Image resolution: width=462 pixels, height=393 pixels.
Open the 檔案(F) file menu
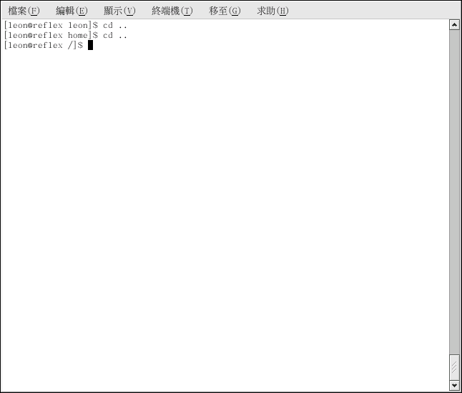(x=24, y=11)
